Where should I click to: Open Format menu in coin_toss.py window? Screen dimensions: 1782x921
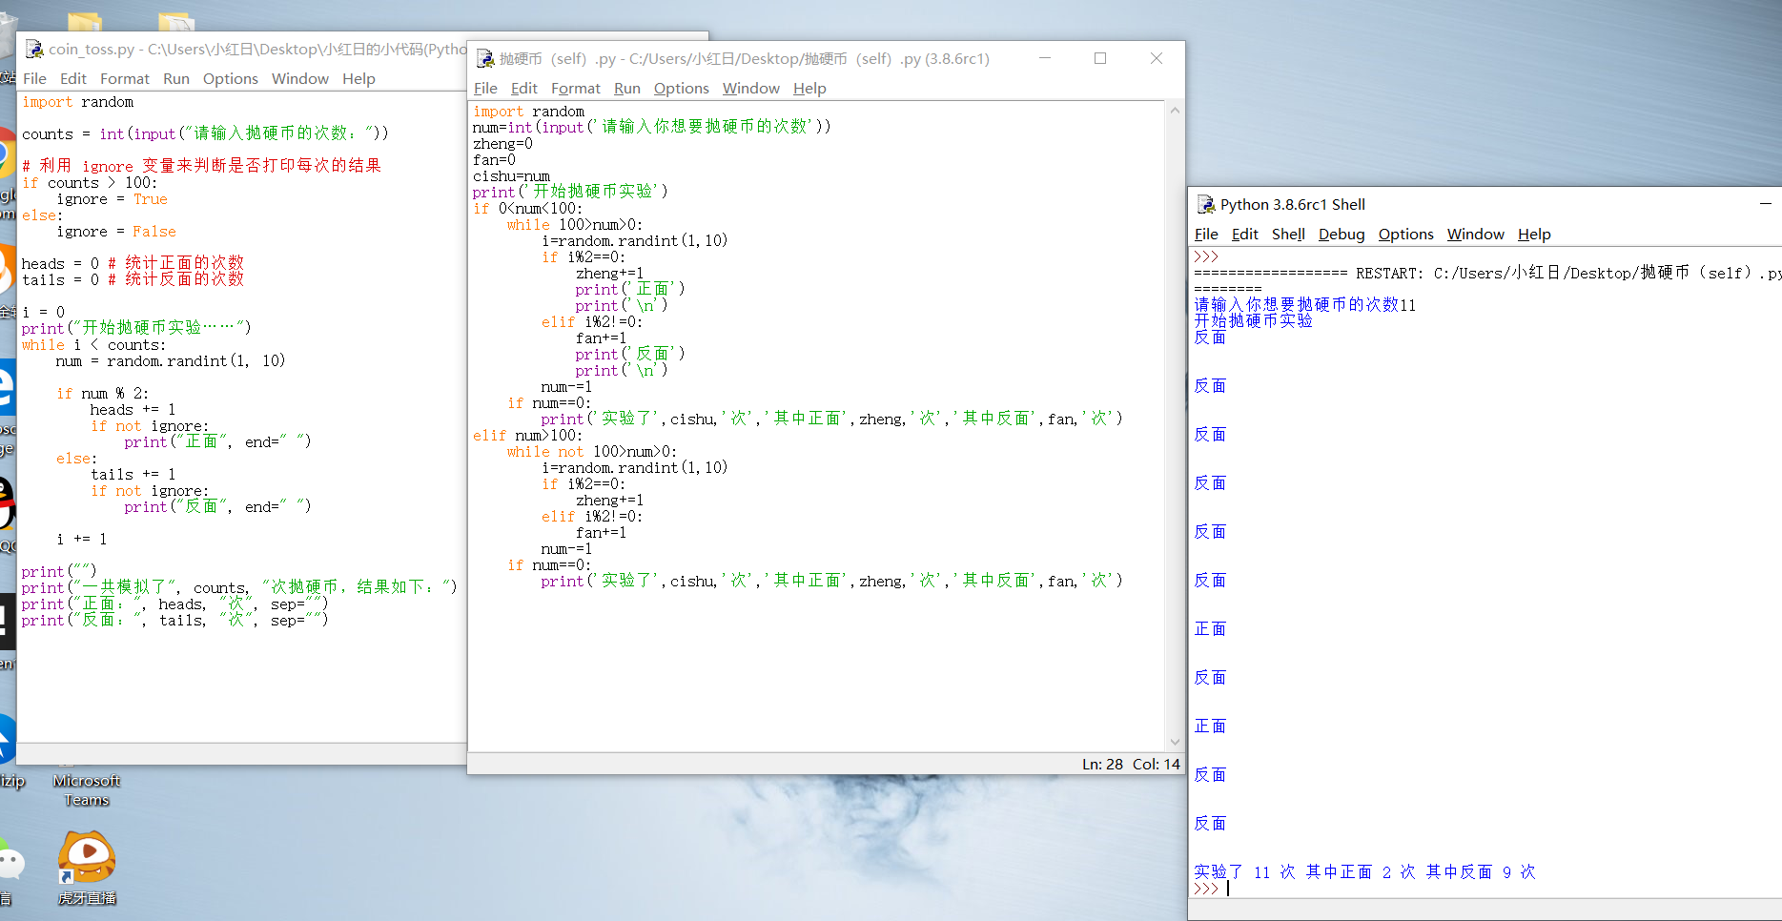click(125, 78)
